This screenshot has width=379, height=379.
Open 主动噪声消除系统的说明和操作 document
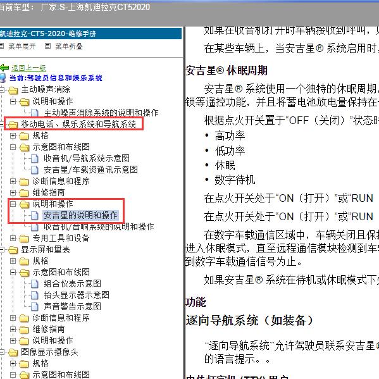pyautogui.click(x=101, y=113)
